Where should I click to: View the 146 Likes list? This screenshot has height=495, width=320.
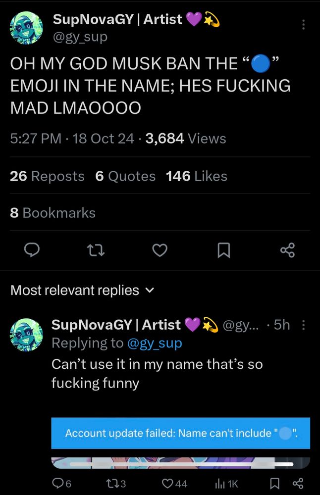tap(197, 176)
